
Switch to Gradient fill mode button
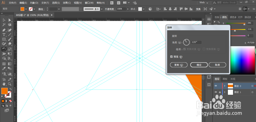(x=7, y=101)
